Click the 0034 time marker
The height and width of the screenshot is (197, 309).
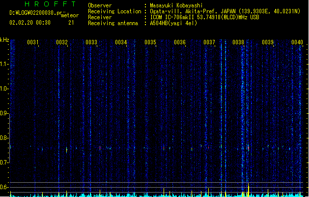pos(121,42)
